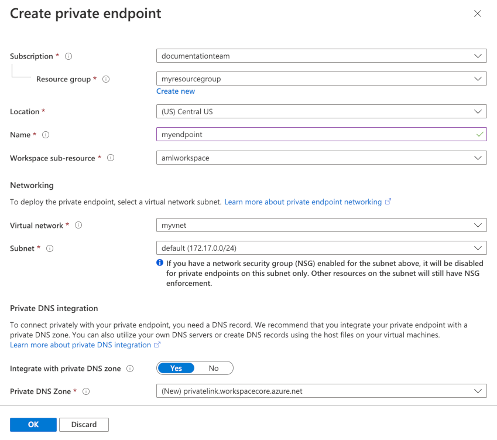Click the OK button
This screenshot has width=497, height=440.
tap(33, 424)
